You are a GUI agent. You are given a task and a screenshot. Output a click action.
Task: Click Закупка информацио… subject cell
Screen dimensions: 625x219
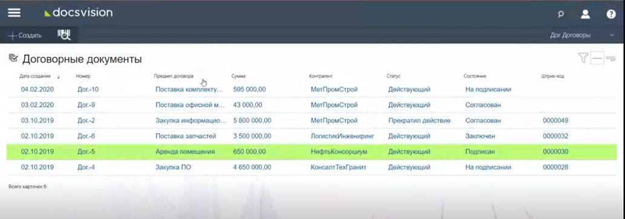(x=191, y=121)
